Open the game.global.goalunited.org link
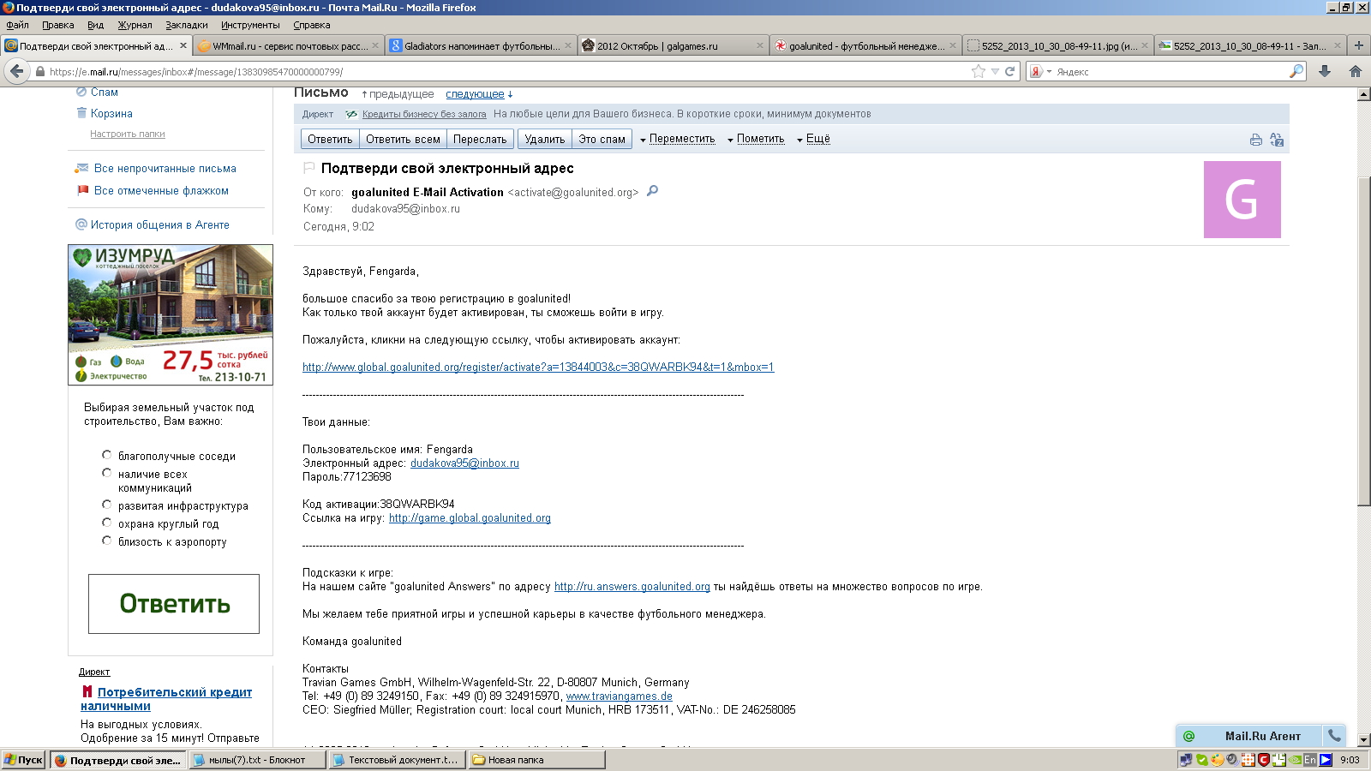The width and height of the screenshot is (1371, 771). (x=470, y=518)
